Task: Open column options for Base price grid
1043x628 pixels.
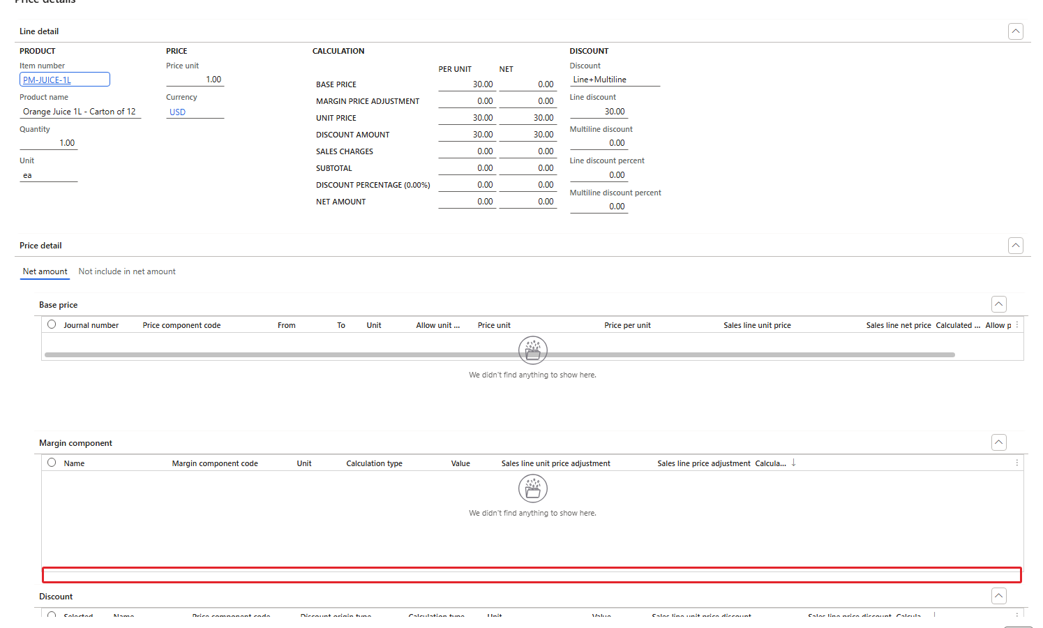Action: (x=1017, y=324)
